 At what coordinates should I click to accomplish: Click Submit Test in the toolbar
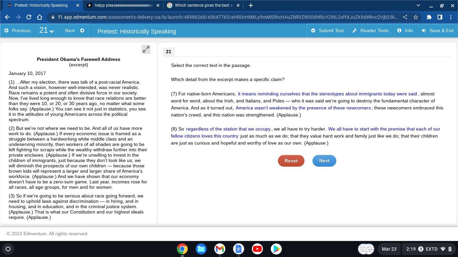tap(327, 30)
